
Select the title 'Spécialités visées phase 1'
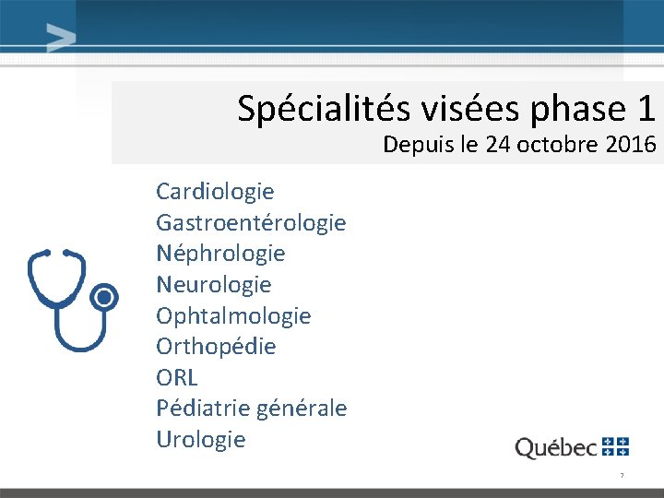(445, 109)
